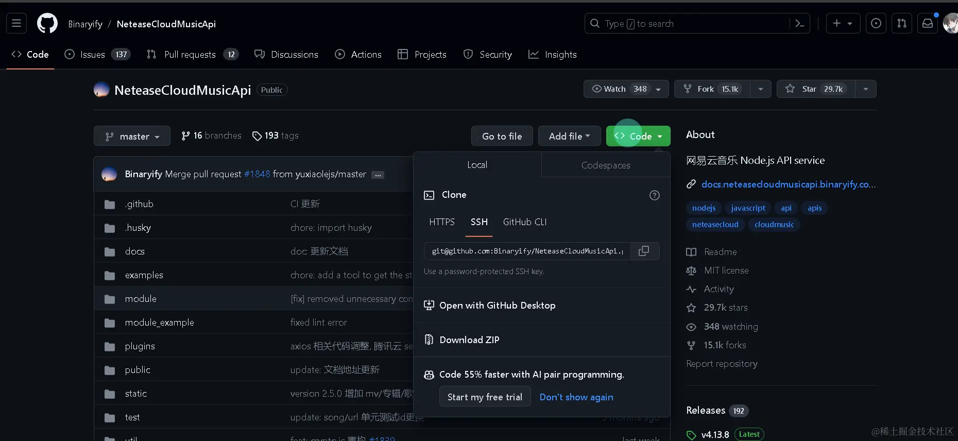Copy the SSH clone URL
958x441 pixels.
point(644,251)
